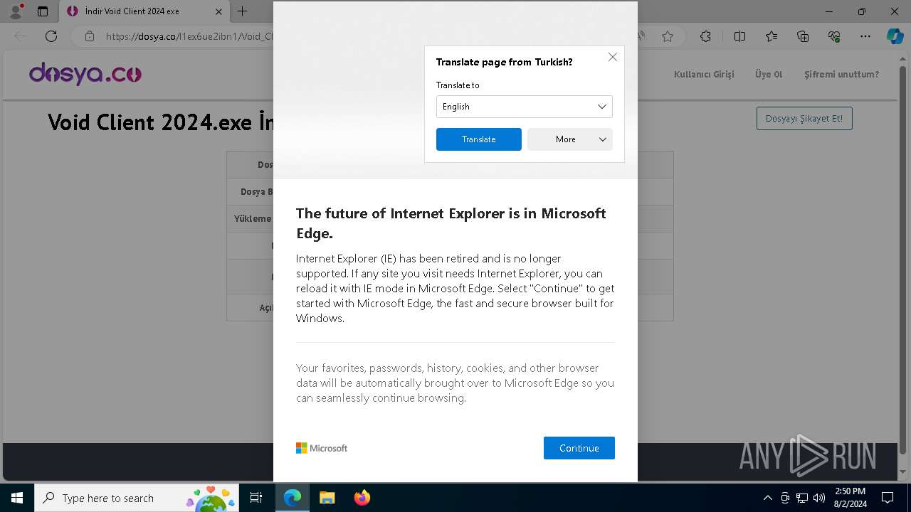Open Microsoft Edge from taskbar
This screenshot has width=911, height=512.
[293, 498]
